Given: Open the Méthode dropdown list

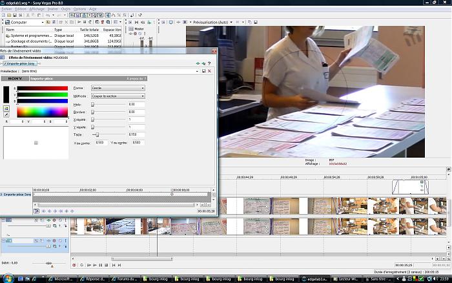Looking at the screenshot, I should click(118, 96).
